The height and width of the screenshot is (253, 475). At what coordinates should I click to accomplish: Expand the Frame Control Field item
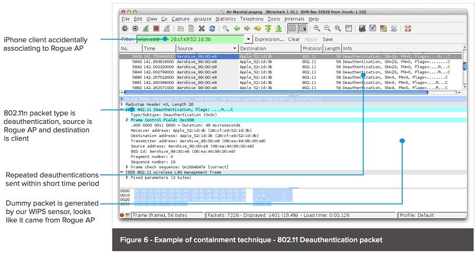127,120
